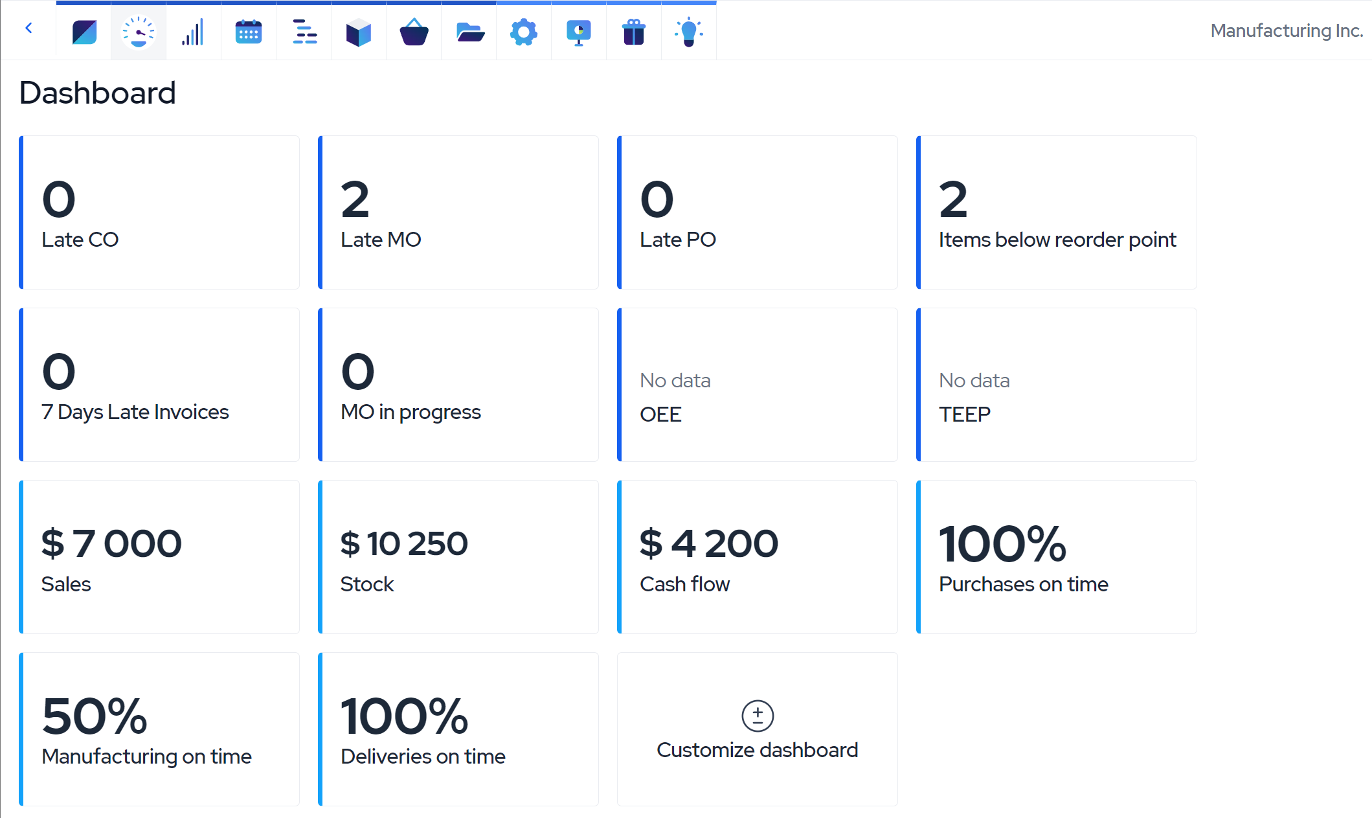This screenshot has width=1372, height=818.
Task: Open the gift box icon
Action: (x=634, y=32)
